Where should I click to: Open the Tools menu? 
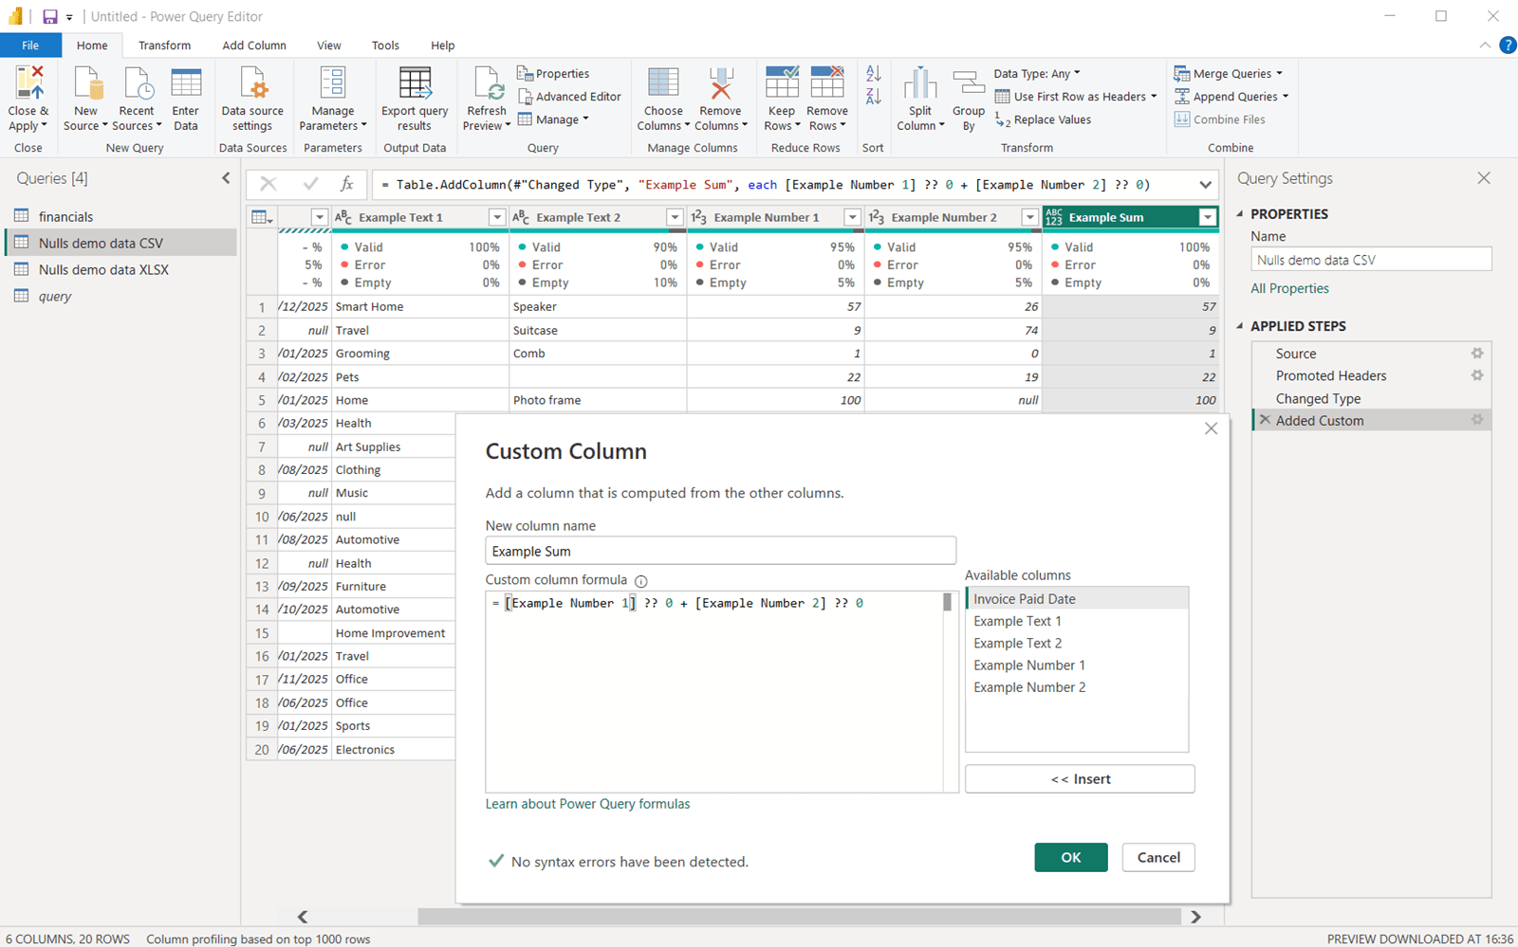(385, 45)
